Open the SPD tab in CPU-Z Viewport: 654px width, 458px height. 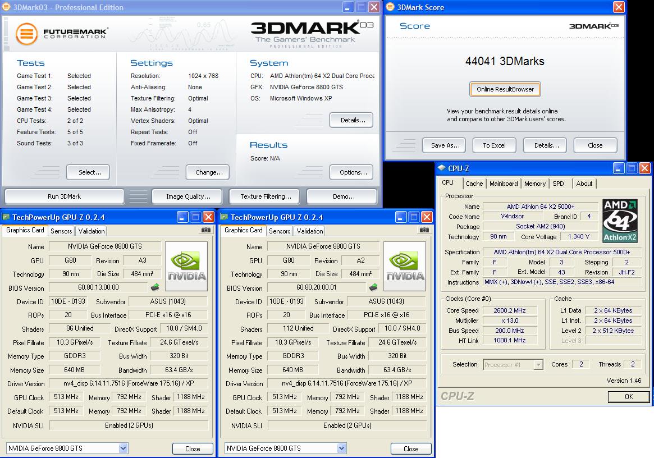[x=558, y=184]
